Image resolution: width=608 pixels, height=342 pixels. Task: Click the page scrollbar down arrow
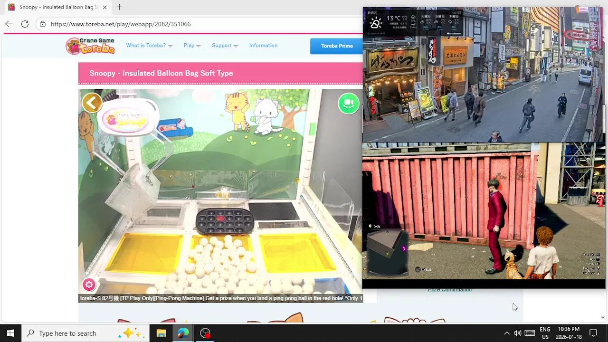[603, 317]
